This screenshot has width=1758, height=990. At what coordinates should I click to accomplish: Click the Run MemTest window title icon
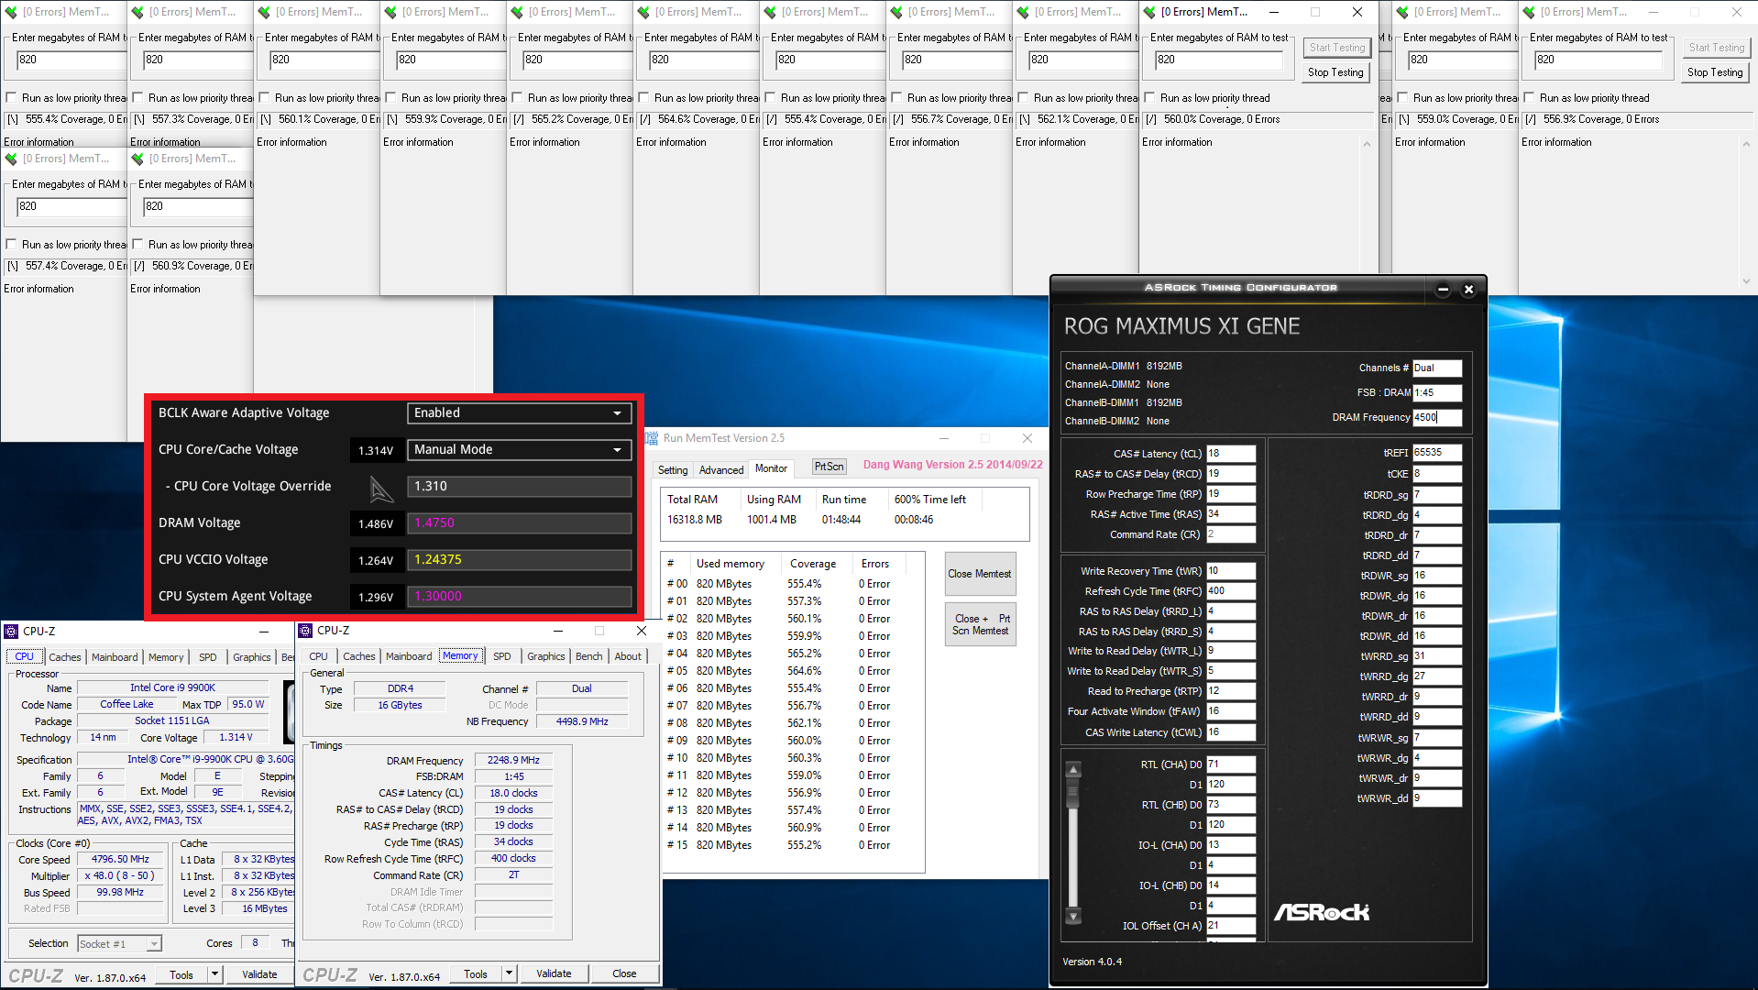click(x=652, y=438)
